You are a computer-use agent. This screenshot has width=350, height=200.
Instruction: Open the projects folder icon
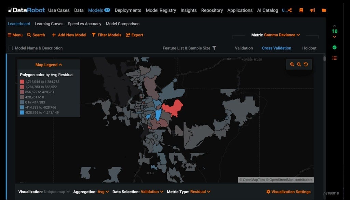[x=324, y=10]
